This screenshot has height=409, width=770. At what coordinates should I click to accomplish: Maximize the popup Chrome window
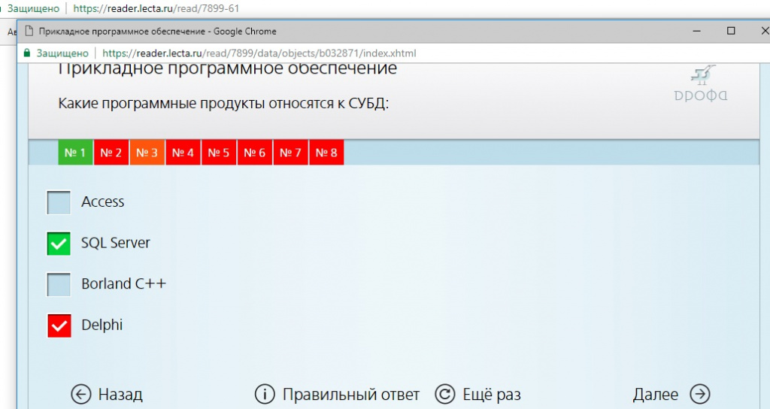[x=731, y=31]
